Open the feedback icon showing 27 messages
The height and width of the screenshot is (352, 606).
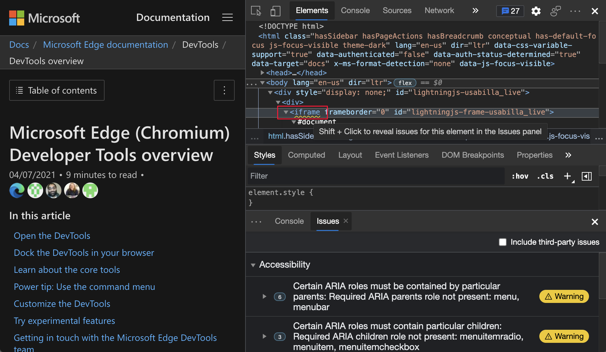tap(510, 11)
